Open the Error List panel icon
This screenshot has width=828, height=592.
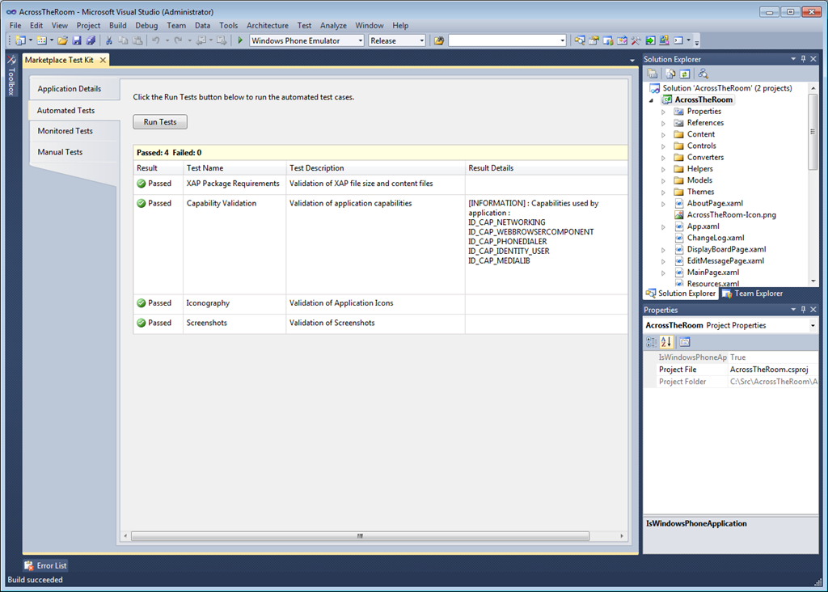(29, 565)
